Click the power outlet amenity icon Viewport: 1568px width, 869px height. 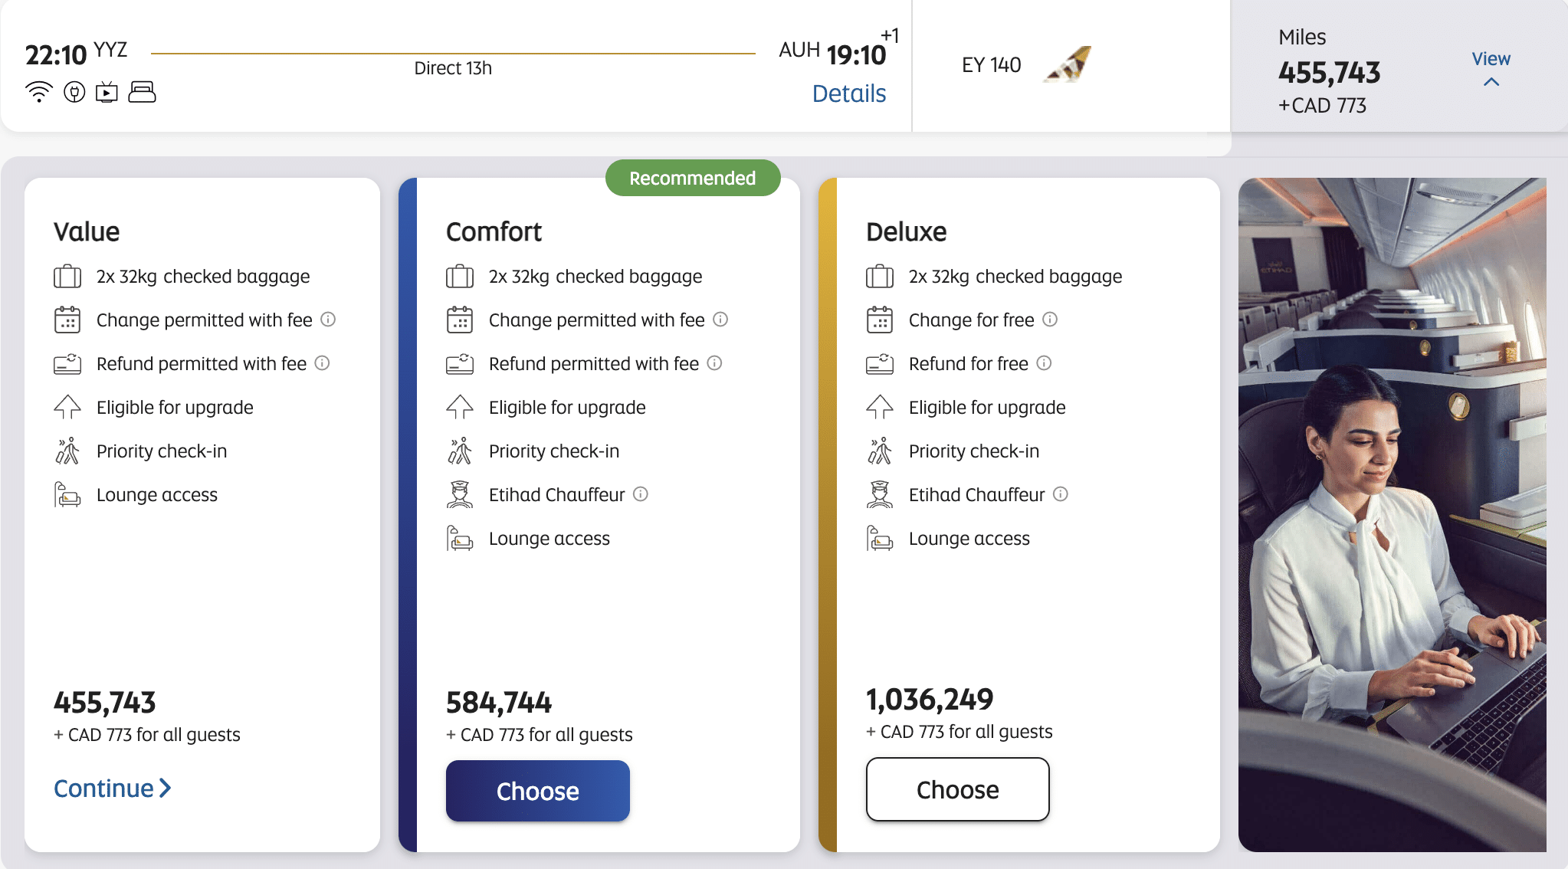(x=74, y=92)
